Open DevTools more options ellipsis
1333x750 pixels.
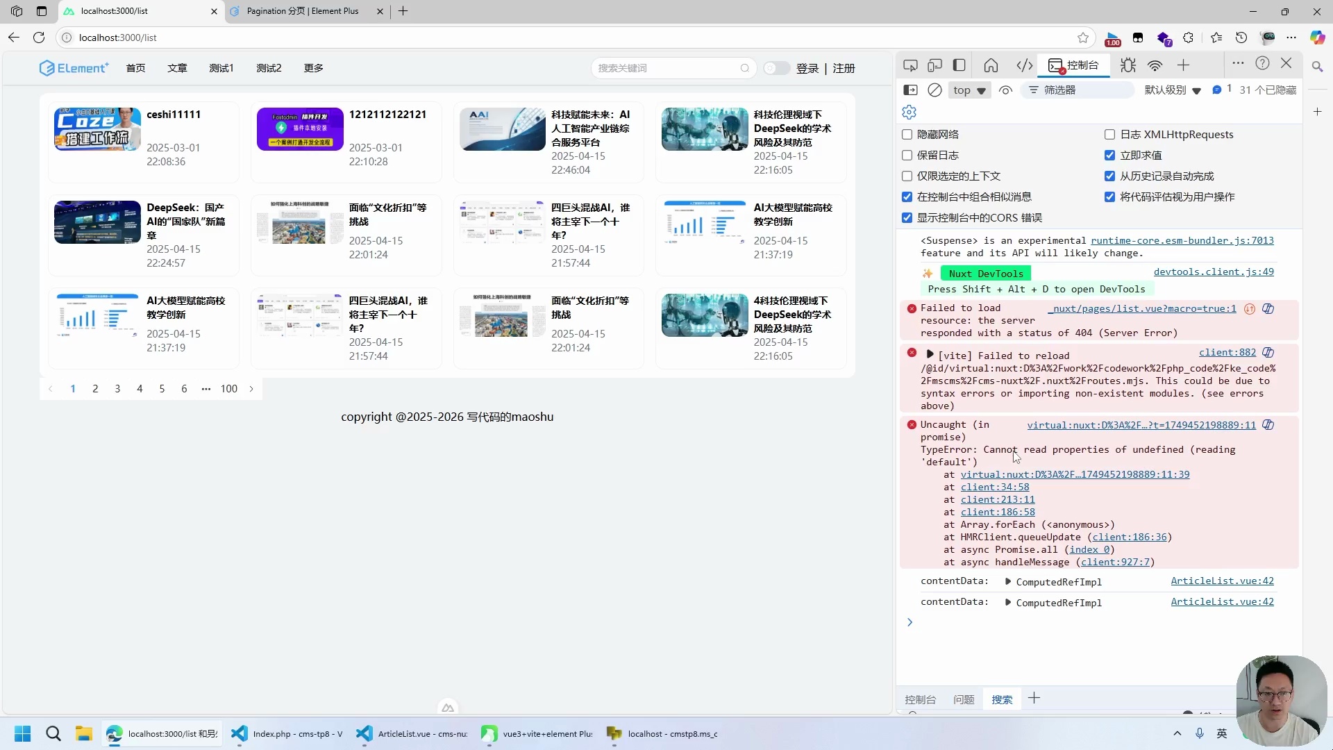(x=1238, y=63)
